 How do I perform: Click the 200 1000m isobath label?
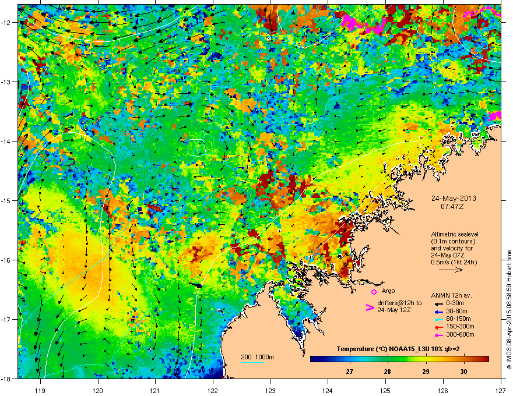[257, 357]
